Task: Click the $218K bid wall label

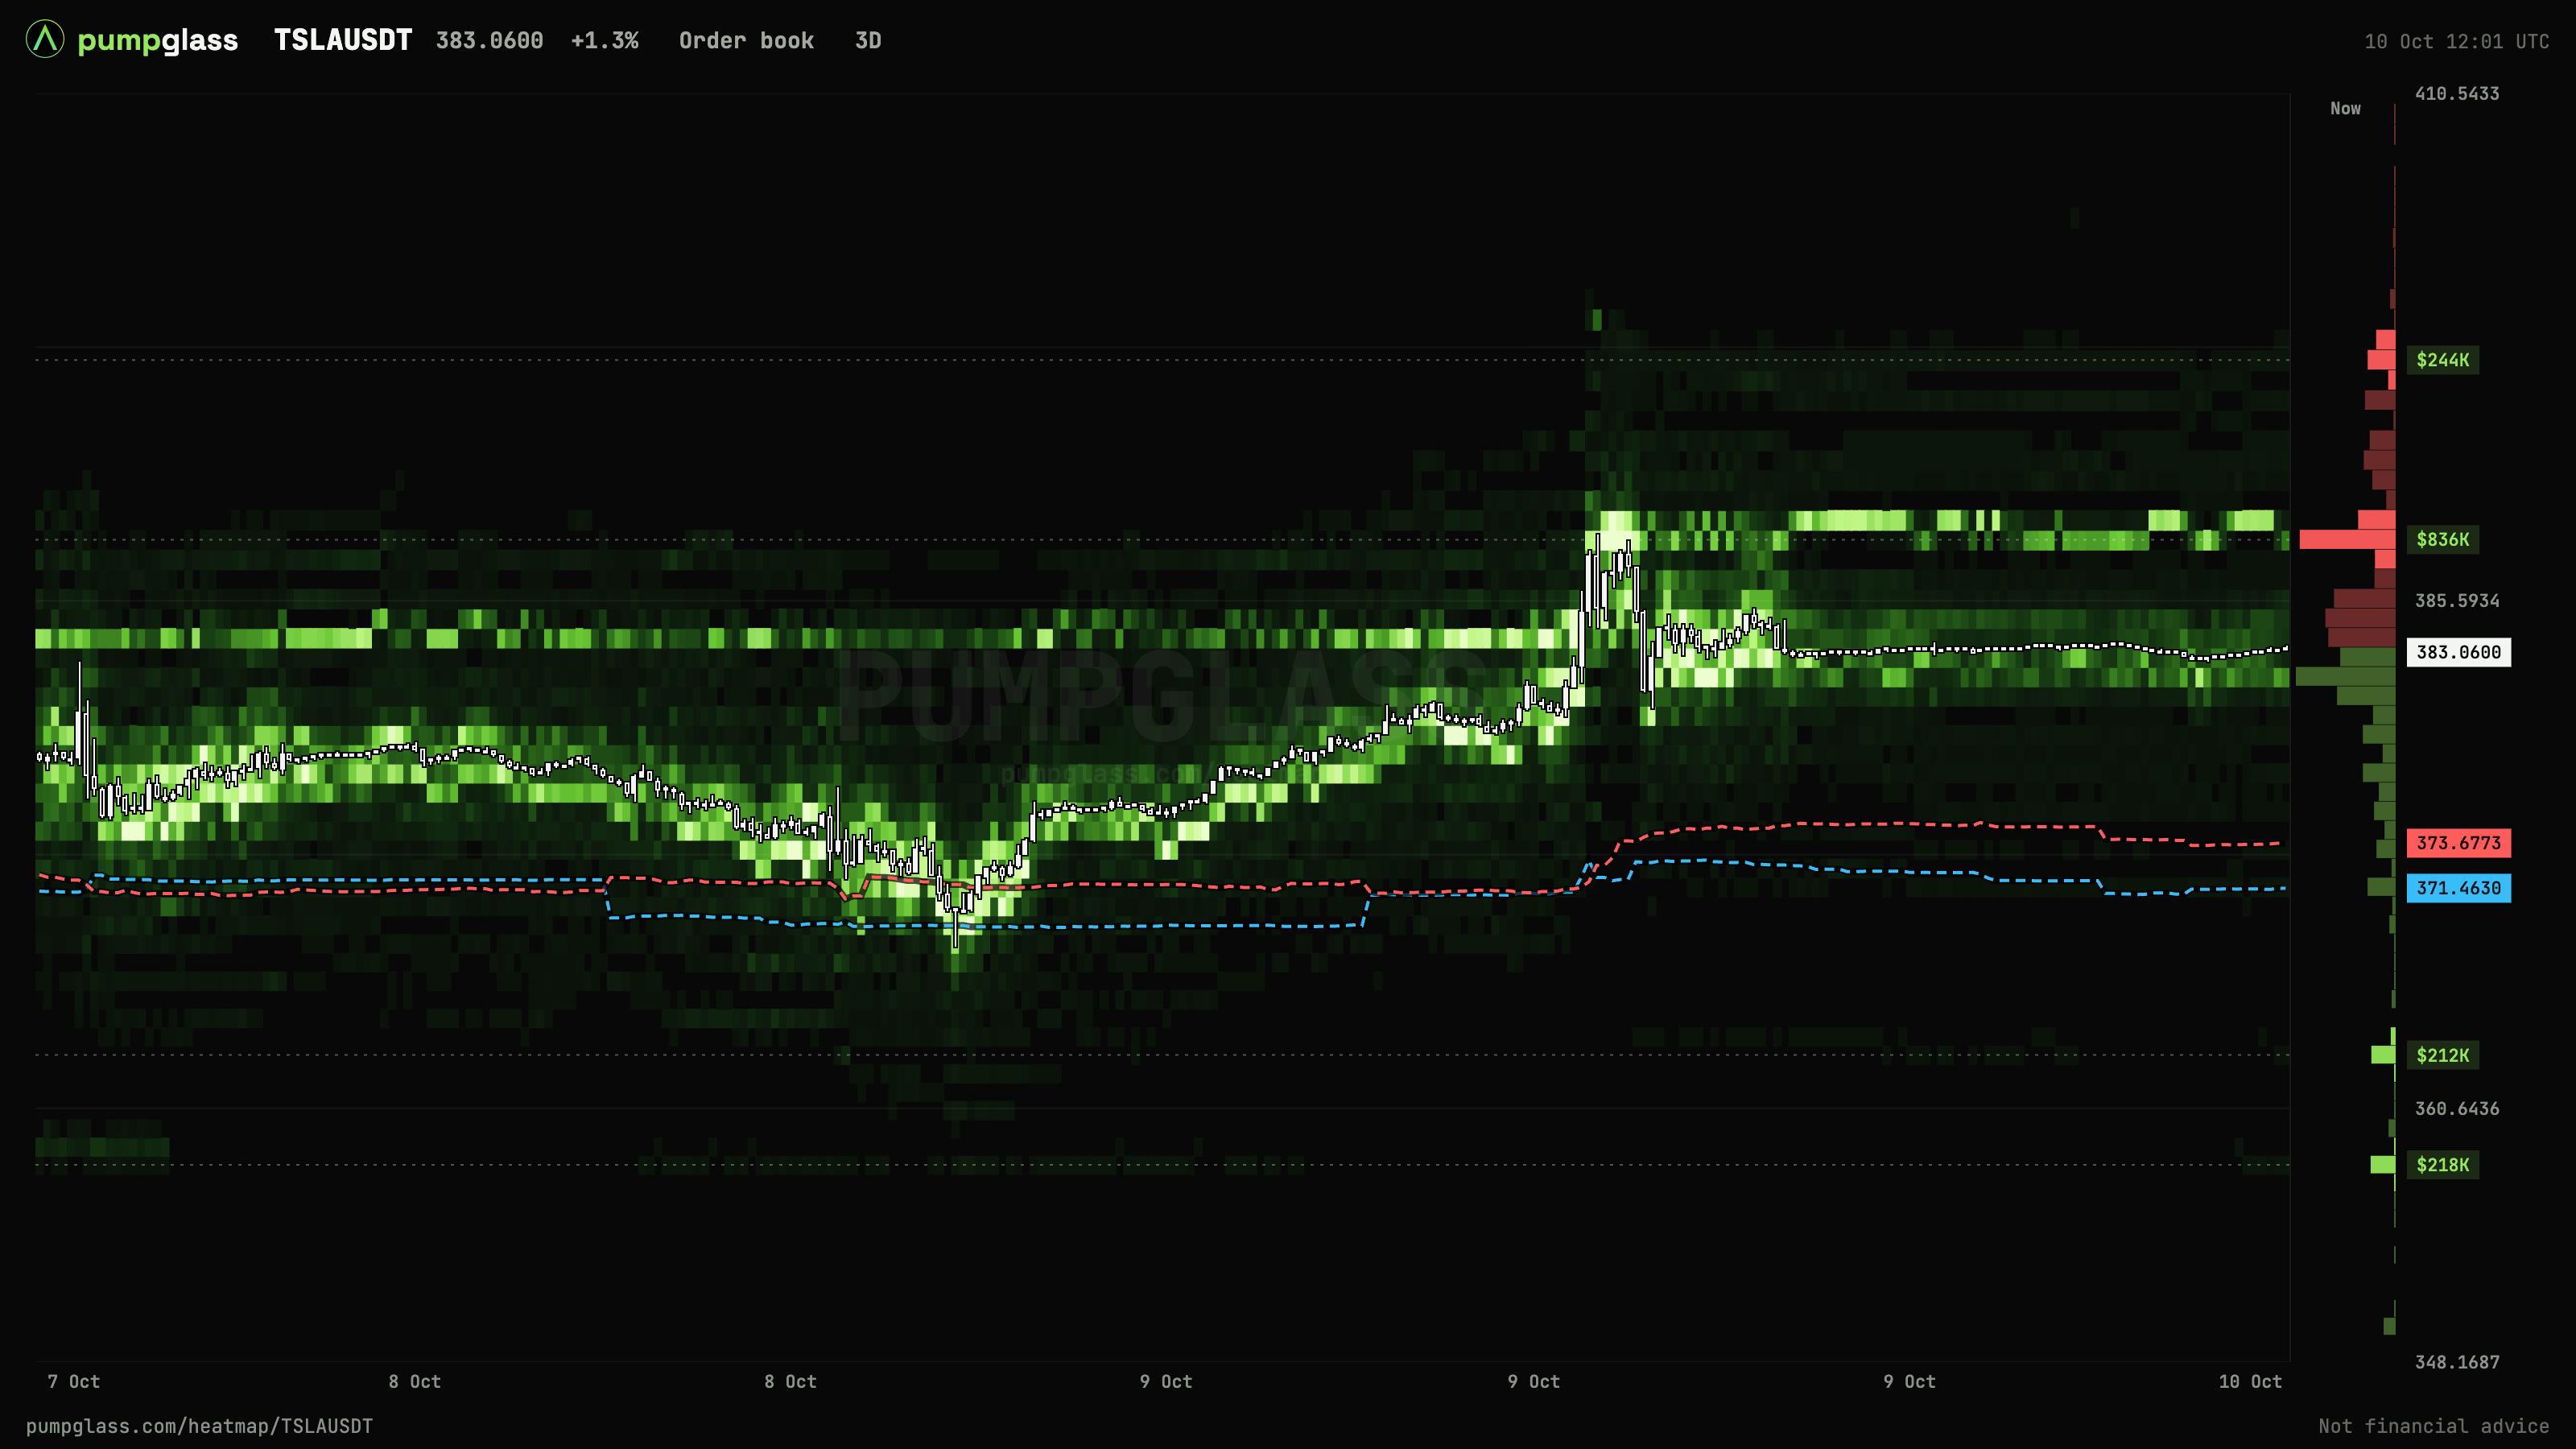Action: tap(2442, 1165)
